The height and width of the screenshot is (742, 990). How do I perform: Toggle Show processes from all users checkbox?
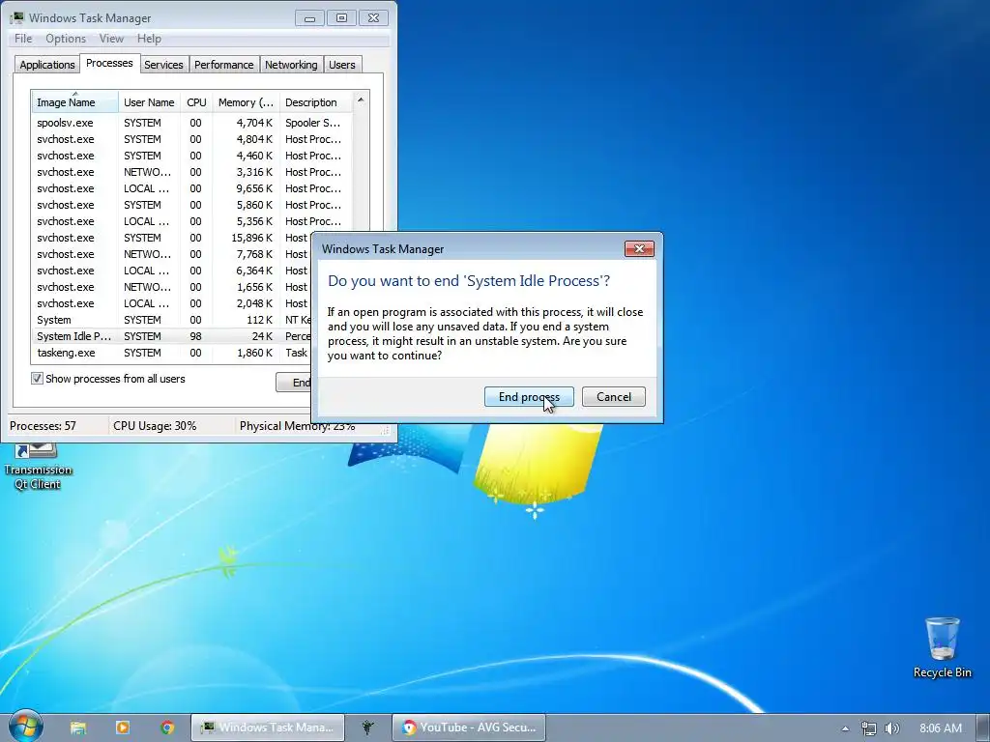pyautogui.click(x=38, y=379)
